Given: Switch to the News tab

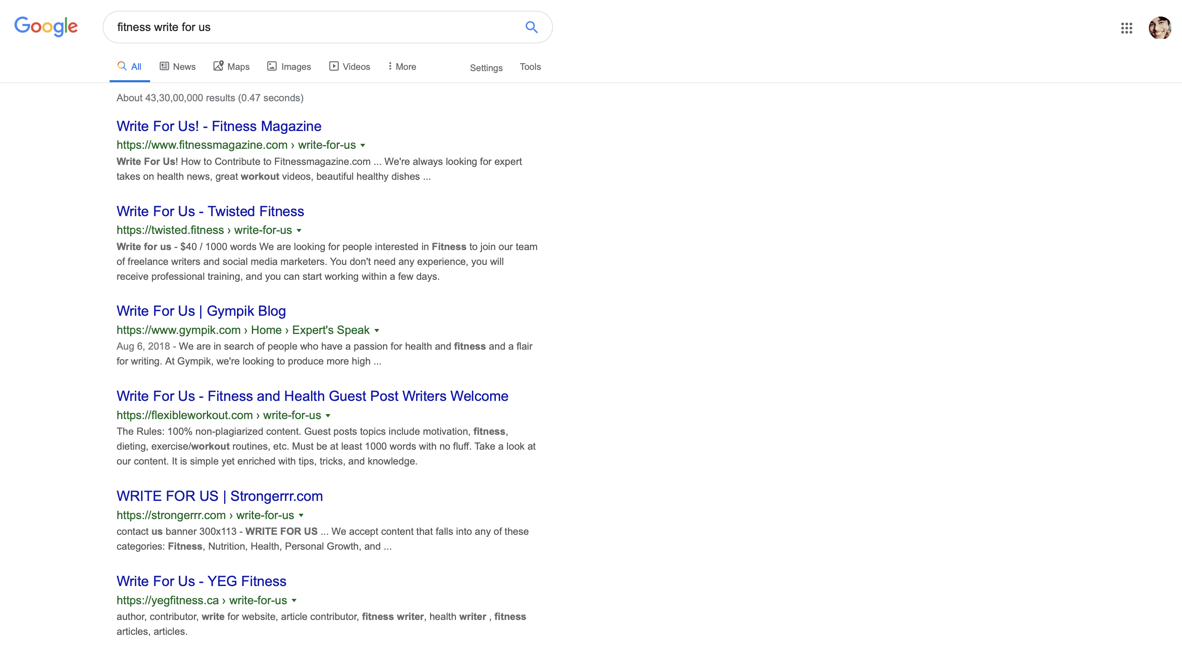Looking at the screenshot, I should coord(177,67).
